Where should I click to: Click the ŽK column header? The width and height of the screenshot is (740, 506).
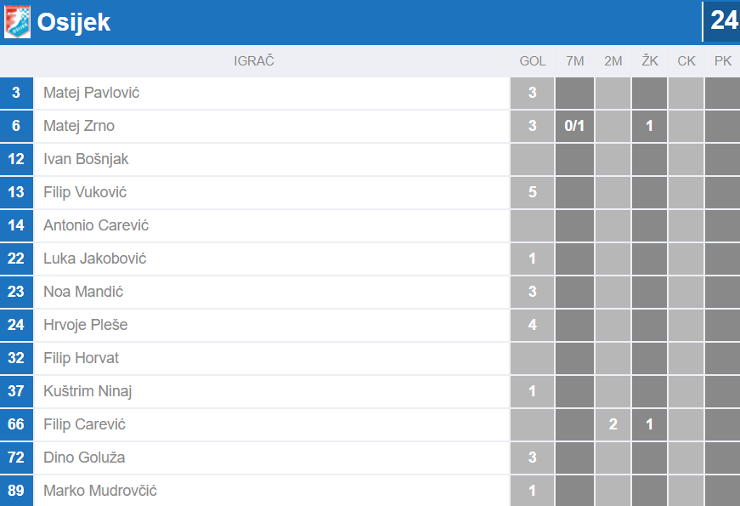tap(650, 61)
